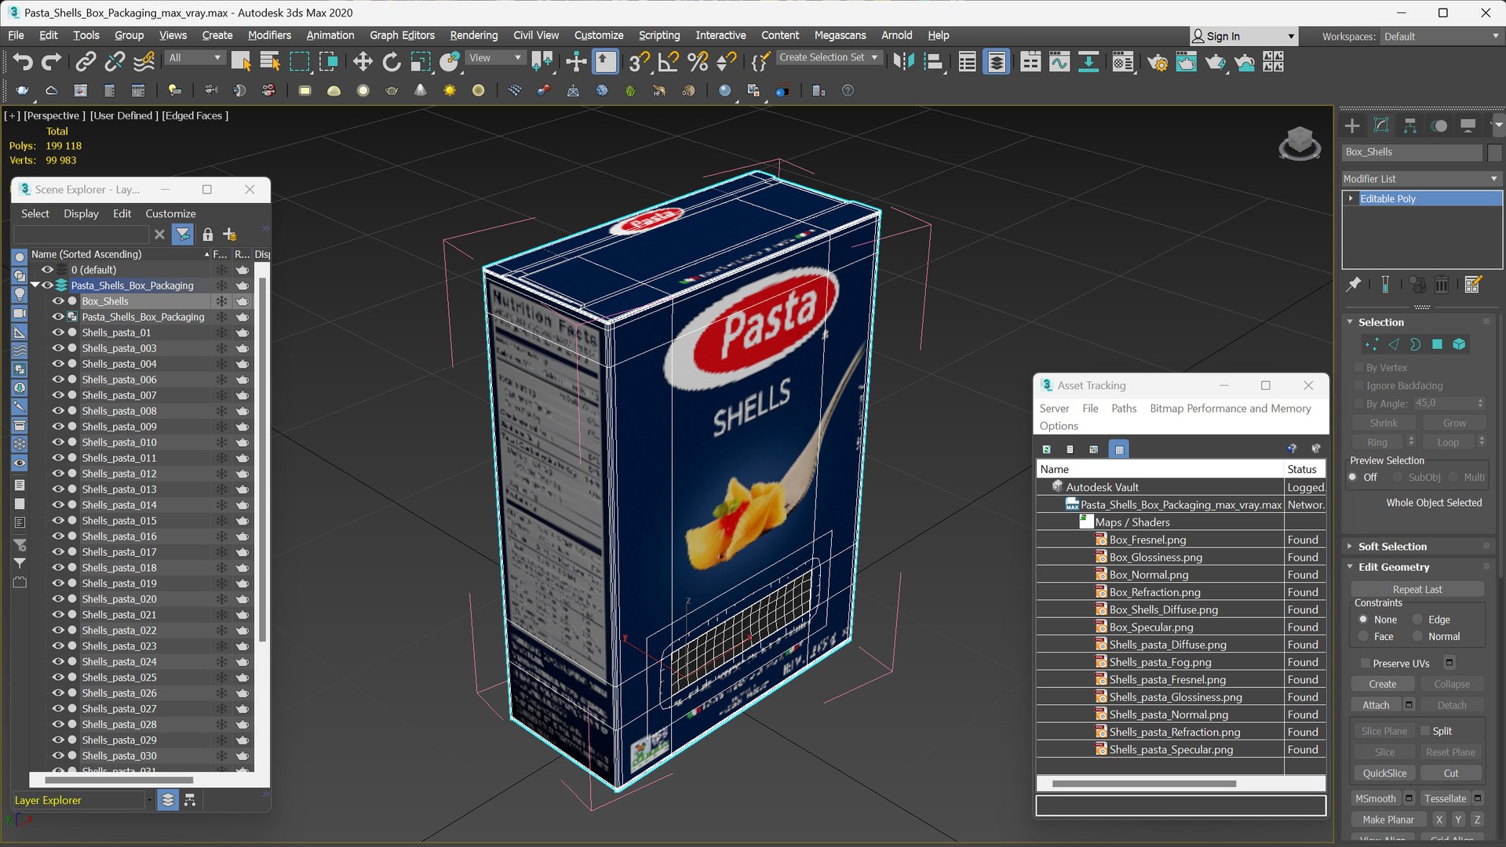The width and height of the screenshot is (1506, 847).
Task: Select Element sub-object level icon
Action: (x=1459, y=344)
